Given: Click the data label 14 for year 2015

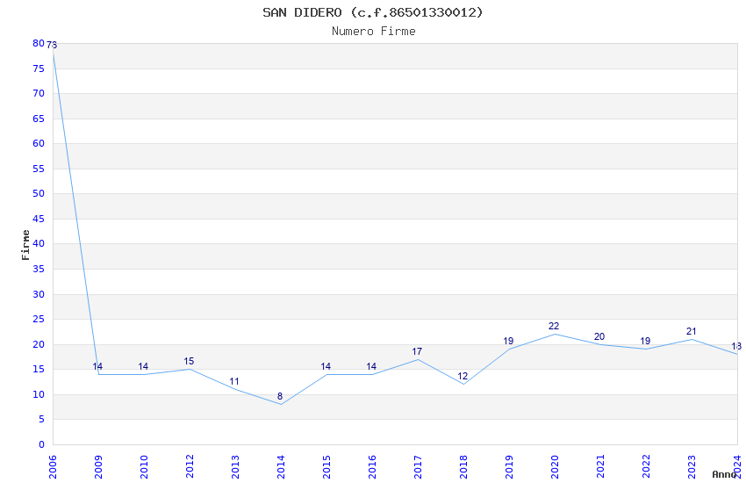Looking at the screenshot, I should click(x=326, y=366).
